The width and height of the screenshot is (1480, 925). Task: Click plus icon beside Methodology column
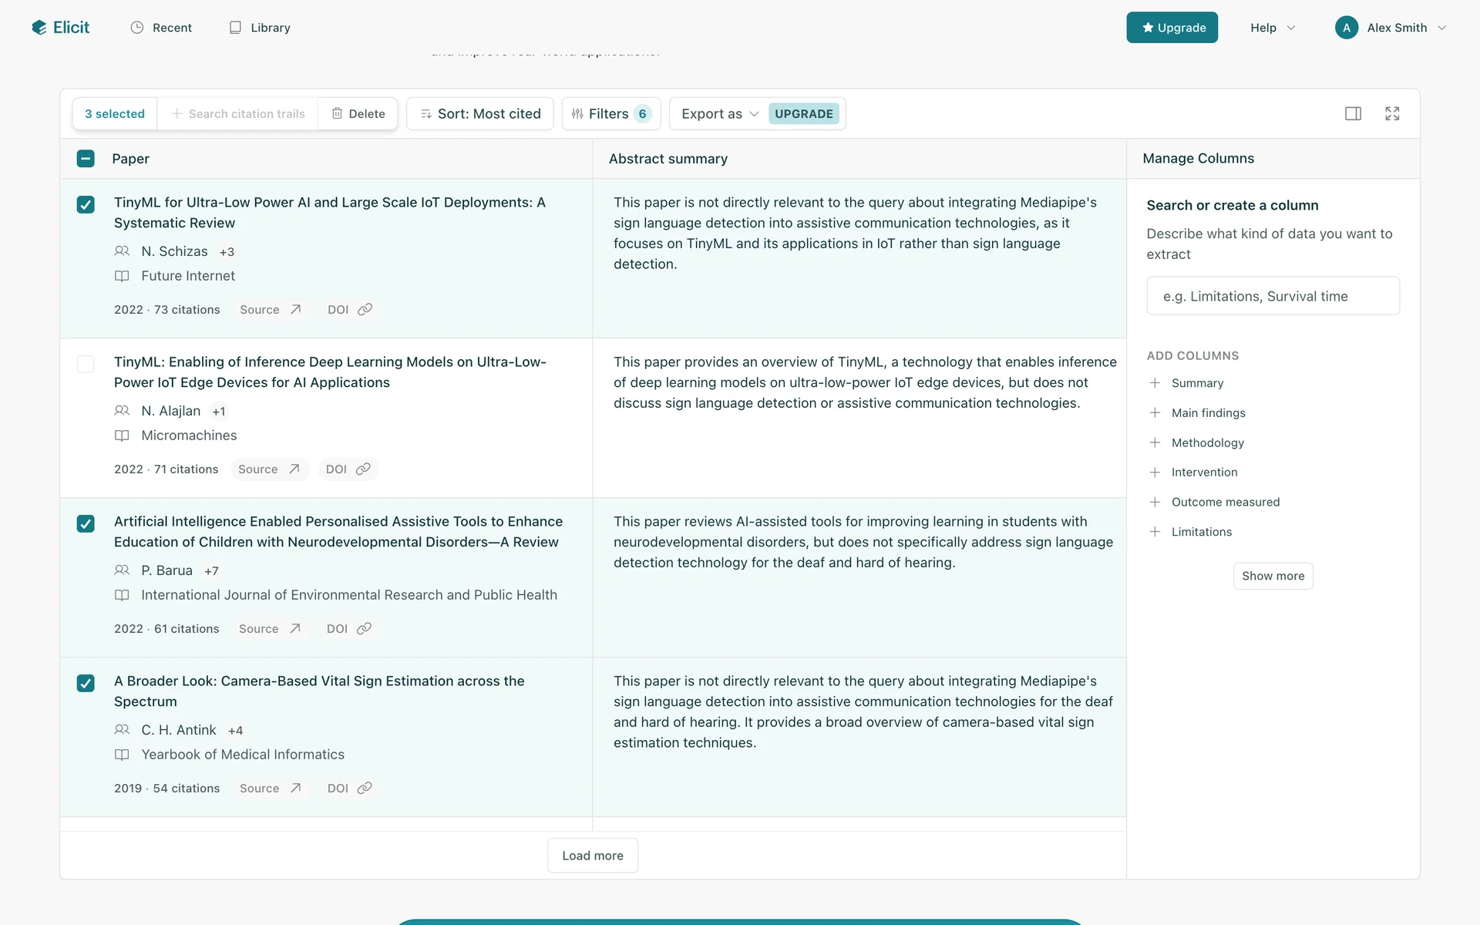coord(1155,442)
